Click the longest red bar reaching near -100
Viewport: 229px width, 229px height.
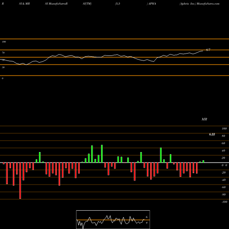tap(20, 180)
